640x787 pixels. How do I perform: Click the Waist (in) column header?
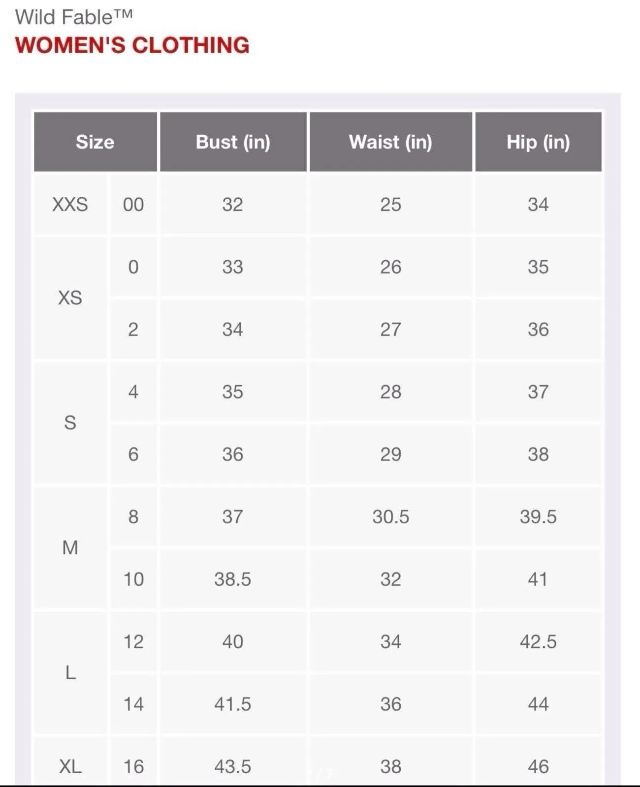(x=390, y=142)
